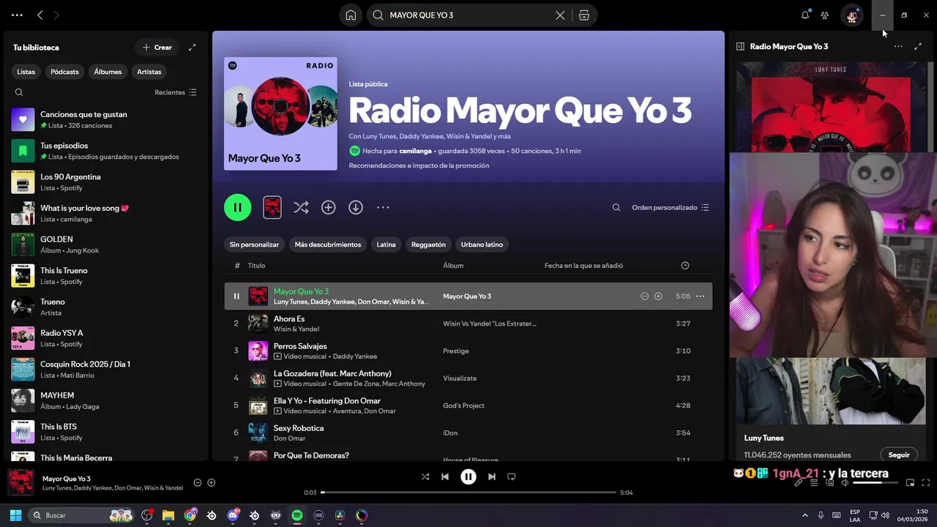Follow Luny Tunes with Seguir button

(899, 455)
